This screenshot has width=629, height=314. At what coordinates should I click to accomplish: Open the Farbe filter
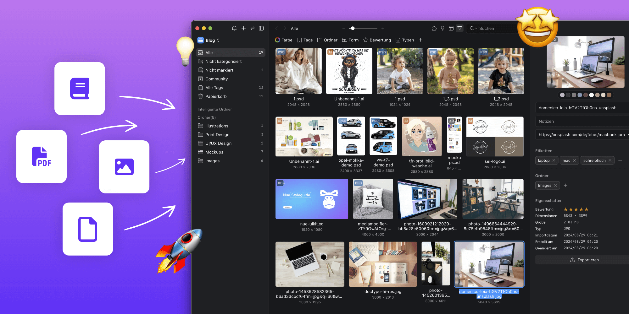[284, 40]
